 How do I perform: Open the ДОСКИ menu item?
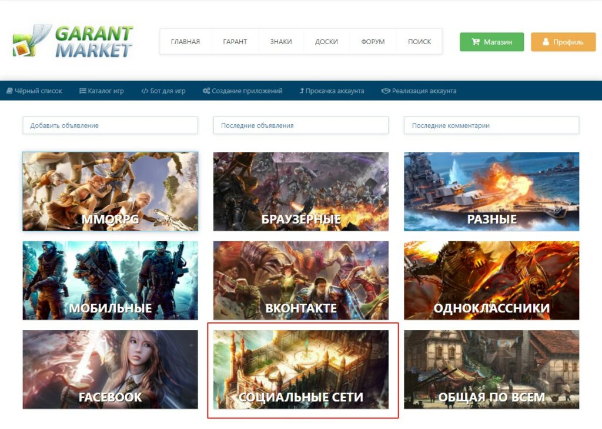point(326,42)
